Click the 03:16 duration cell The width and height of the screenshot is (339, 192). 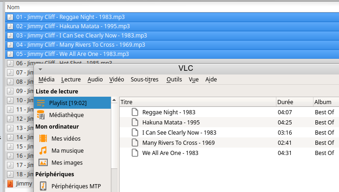pyautogui.click(x=285, y=132)
